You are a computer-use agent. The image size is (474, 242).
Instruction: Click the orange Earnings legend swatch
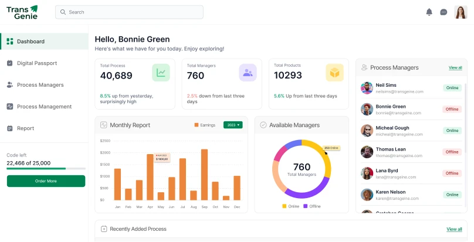pyautogui.click(x=197, y=125)
